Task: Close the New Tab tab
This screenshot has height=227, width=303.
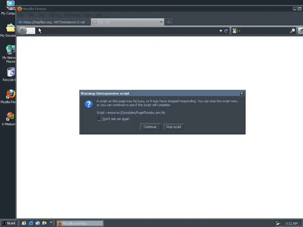Action: tap(161, 22)
